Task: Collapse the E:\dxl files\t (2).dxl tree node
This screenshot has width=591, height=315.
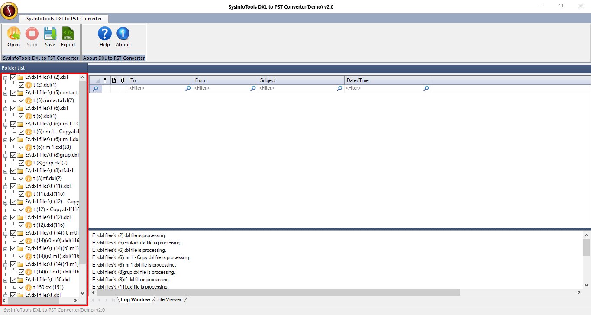Action: tap(6, 77)
